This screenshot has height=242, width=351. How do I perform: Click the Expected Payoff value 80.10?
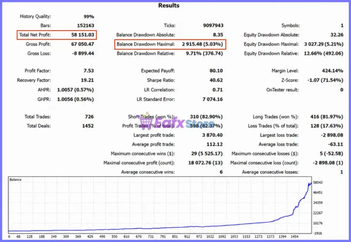[x=216, y=71]
